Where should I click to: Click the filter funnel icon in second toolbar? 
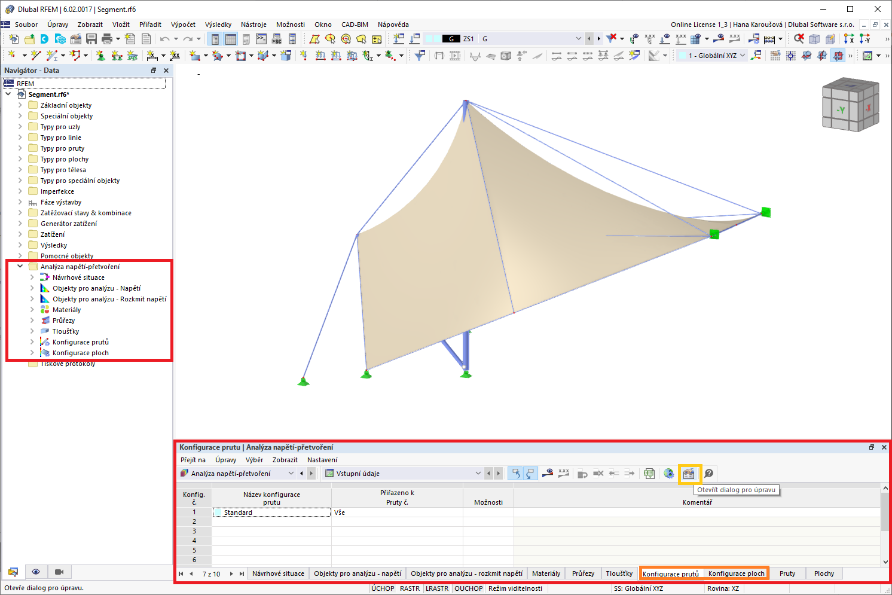[420, 56]
